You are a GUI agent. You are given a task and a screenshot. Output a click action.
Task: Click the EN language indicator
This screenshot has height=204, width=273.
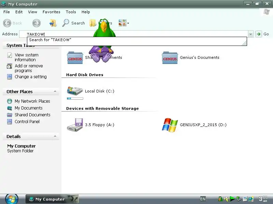click(x=203, y=199)
